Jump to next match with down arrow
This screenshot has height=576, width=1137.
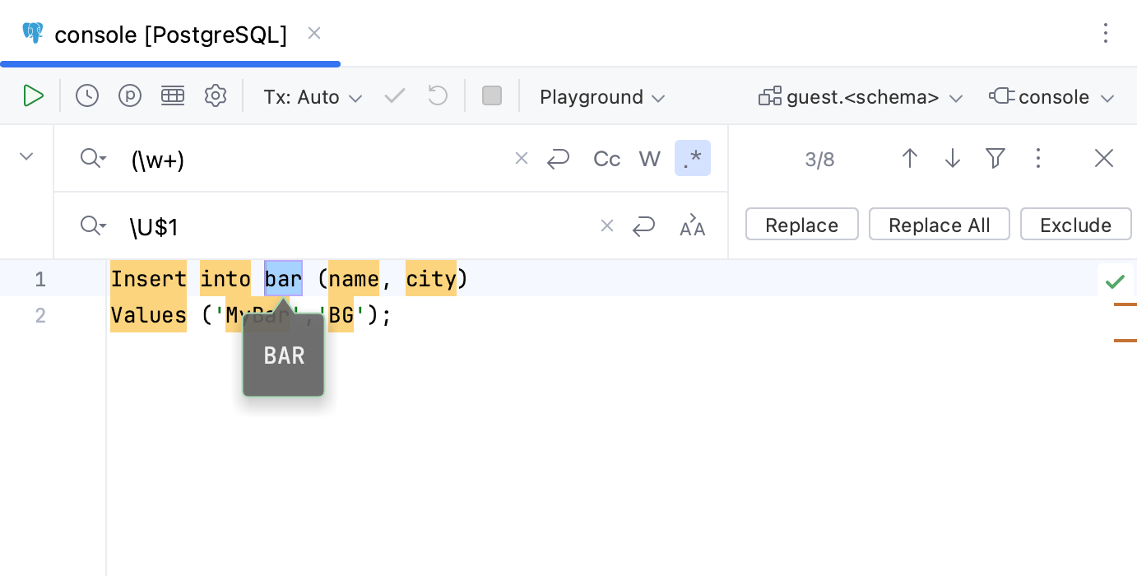953,158
